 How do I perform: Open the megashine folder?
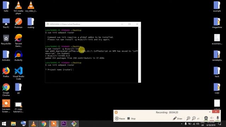217,23
